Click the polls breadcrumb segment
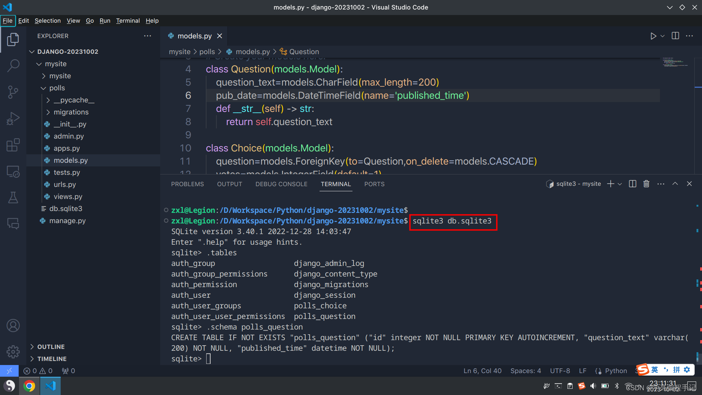The width and height of the screenshot is (702, 395). coord(207,52)
